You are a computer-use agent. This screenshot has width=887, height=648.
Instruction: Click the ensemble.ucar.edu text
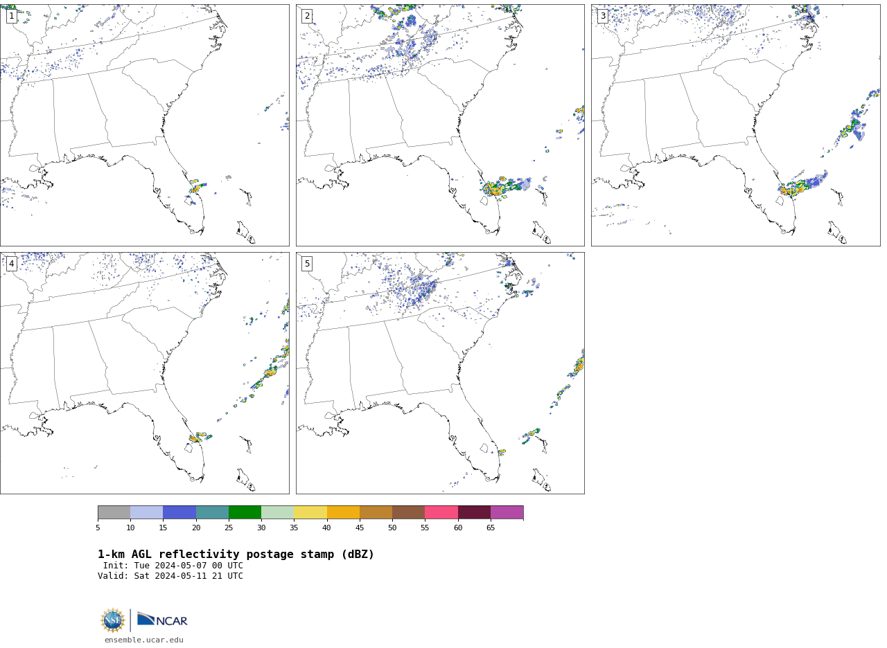click(x=144, y=640)
